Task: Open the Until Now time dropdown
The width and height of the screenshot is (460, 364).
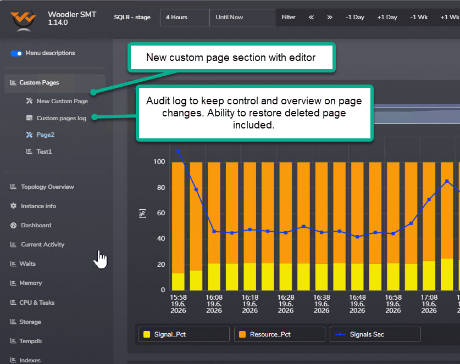Action: [x=242, y=17]
